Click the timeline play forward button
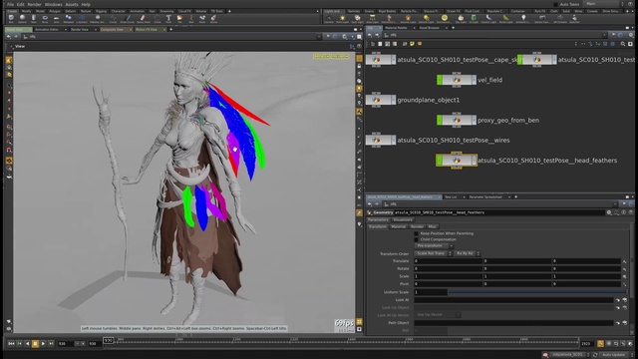 coord(43,344)
